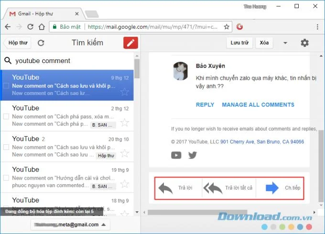Click message pane vertical scrollbar thumb
The image size is (325, 234).
[x=321, y=166]
